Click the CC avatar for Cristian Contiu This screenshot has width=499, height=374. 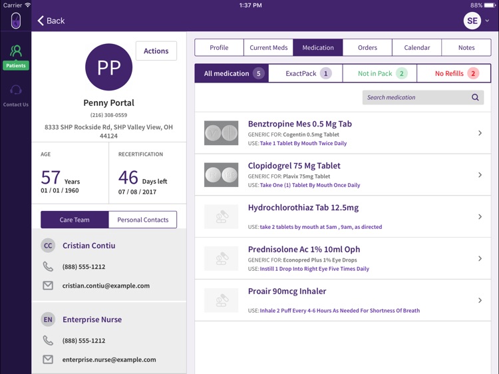48,246
